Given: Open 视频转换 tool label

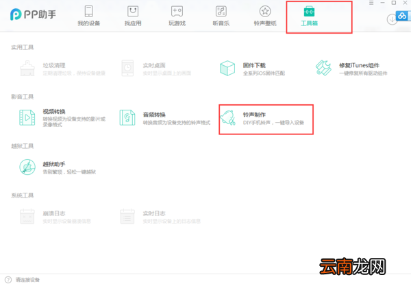Looking at the screenshot, I should pyautogui.click(x=54, y=112).
